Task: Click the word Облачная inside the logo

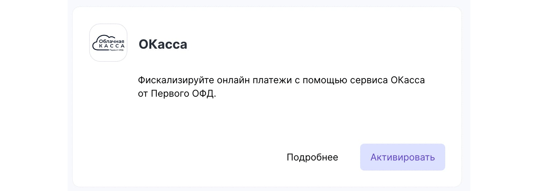Action: (x=112, y=41)
